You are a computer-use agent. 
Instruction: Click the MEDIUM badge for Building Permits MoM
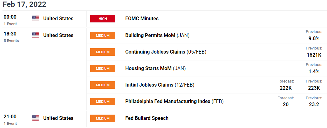coord(103,36)
